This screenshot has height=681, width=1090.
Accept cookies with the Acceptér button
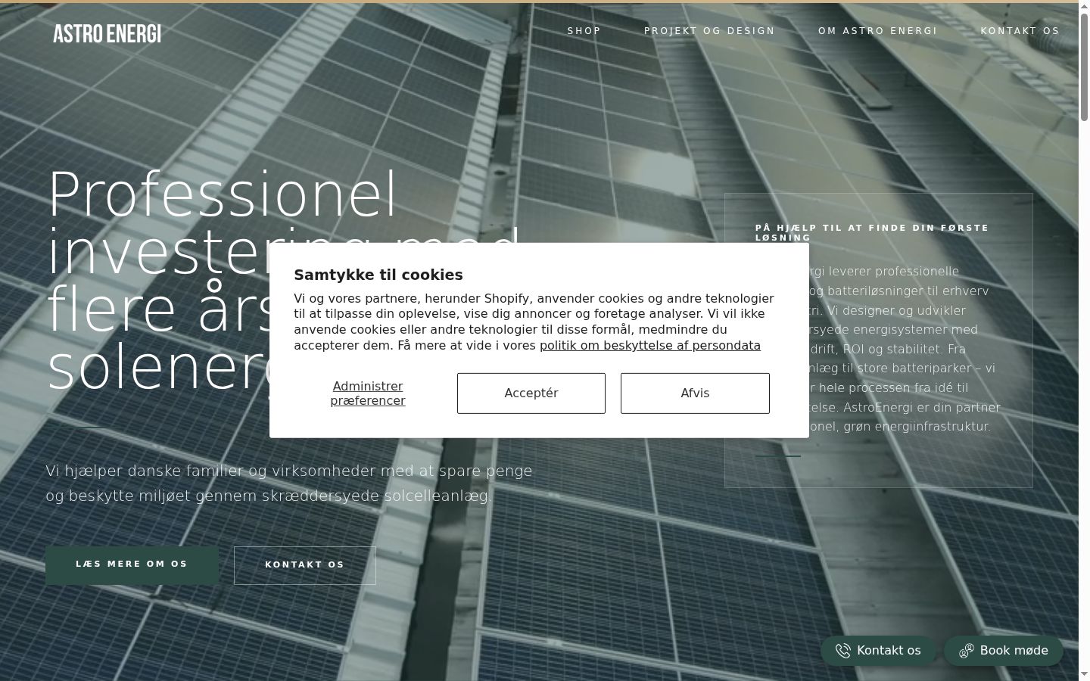(x=531, y=393)
